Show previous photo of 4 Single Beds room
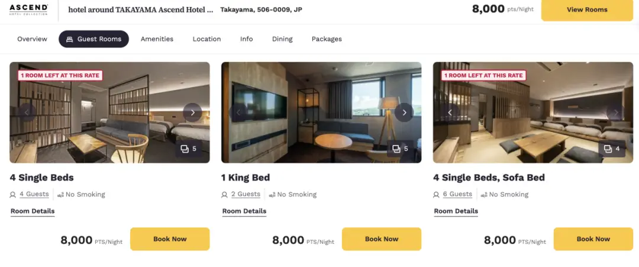Viewport: 639px width, 267px height. tap(27, 112)
